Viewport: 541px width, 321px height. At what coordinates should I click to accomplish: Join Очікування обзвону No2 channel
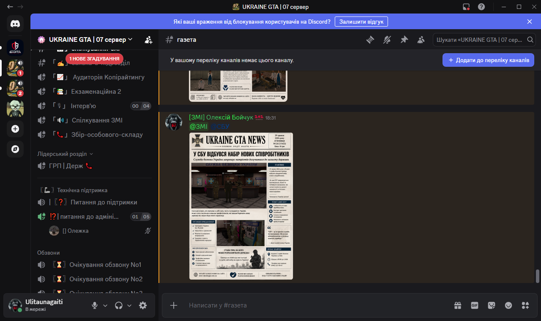pos(94,279)
